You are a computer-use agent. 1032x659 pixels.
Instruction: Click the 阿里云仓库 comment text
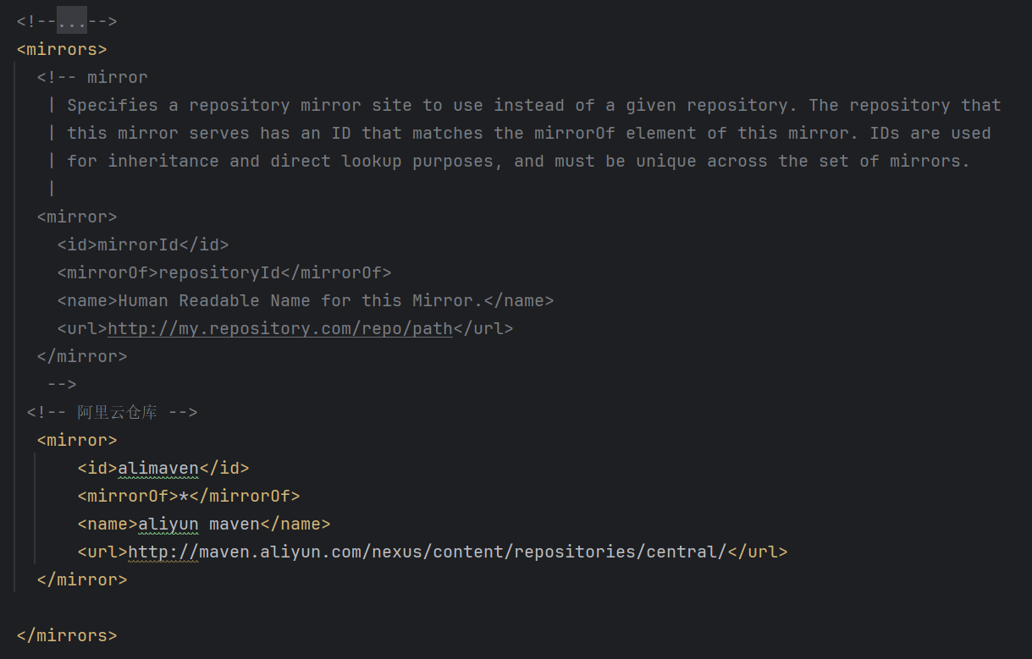coord(117,412)
